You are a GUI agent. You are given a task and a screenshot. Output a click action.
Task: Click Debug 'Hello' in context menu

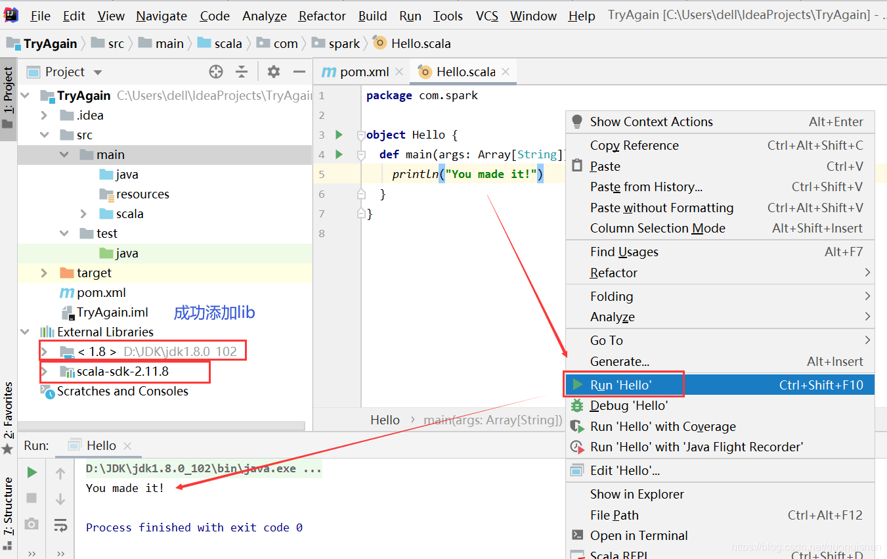point(628,406)
